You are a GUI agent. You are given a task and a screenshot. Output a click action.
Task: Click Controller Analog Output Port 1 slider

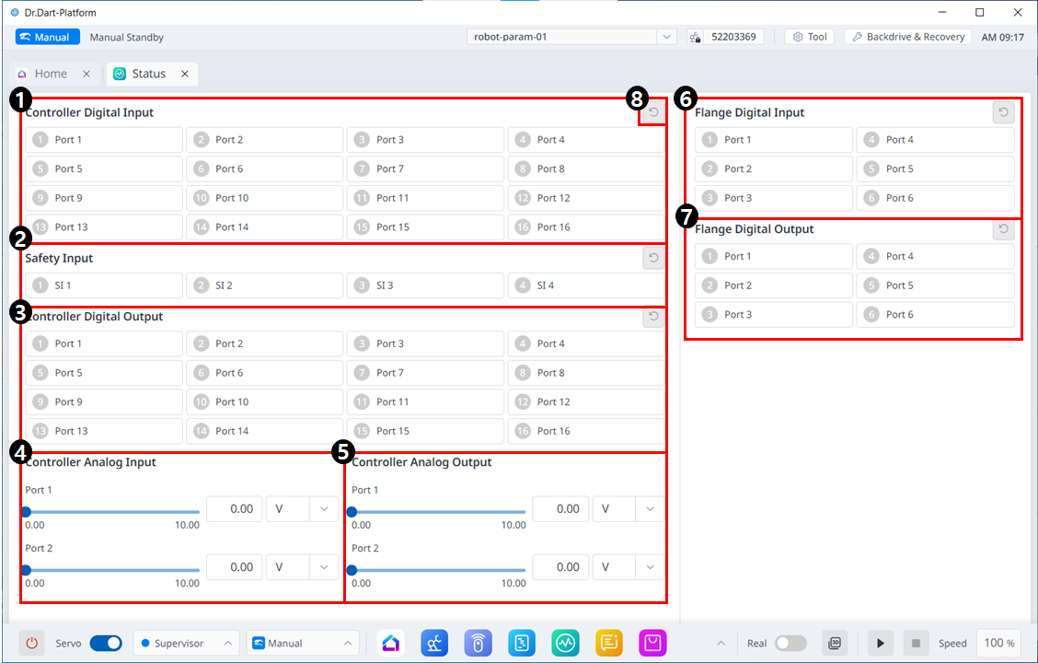click(x=438, y=512)
